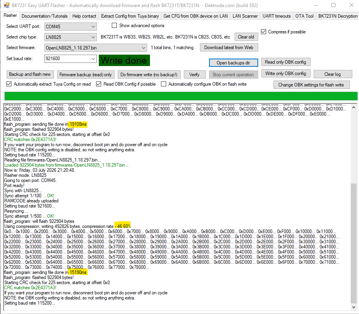Click Write only OBK config button
This screenshot has width=359, height=314.
285,73
